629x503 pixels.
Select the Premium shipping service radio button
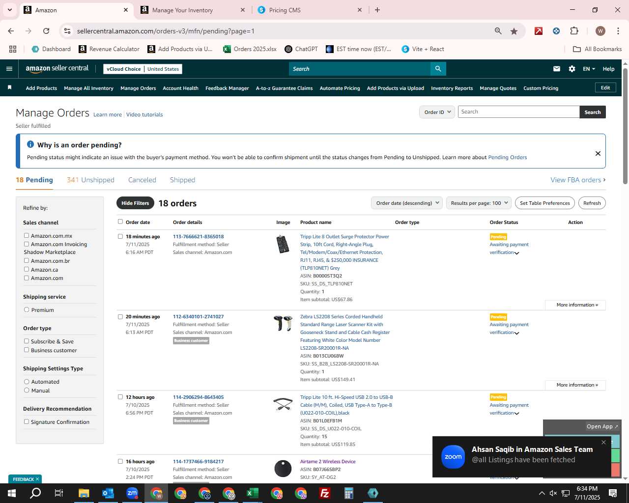point(27,309)
